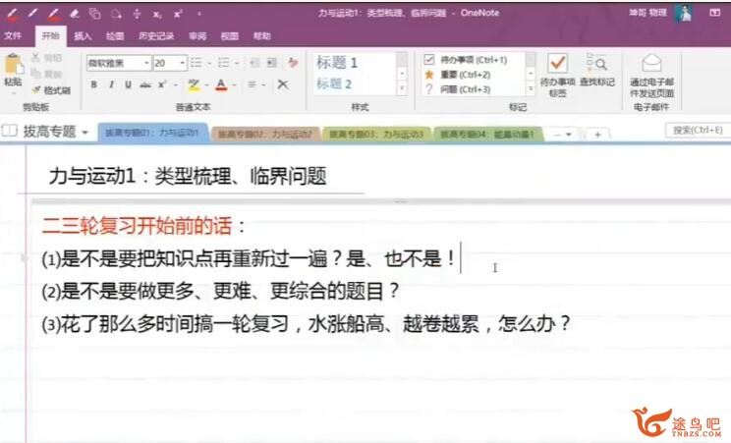Click the decrease indent icon
The width and height of the screenshot is (731, 443).
tap(254, 63)
